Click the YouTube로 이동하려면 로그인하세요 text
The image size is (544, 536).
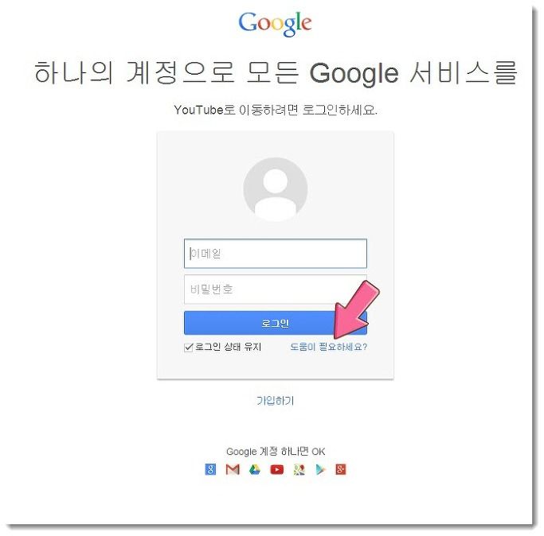coord(276,111)
